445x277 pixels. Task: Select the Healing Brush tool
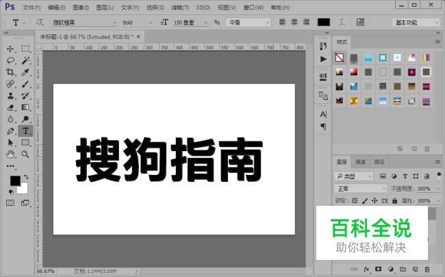pyautogui.click(x=10, y=84)
